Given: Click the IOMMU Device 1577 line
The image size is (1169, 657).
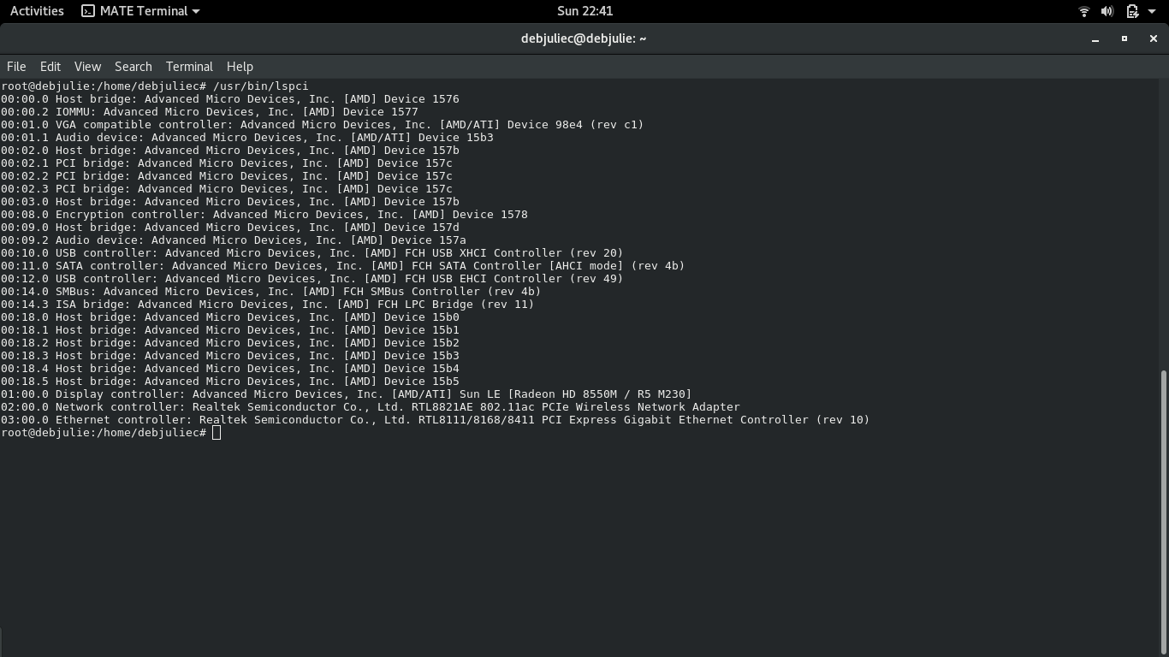Looking at the screenshot, I should (x=210, y=112).
